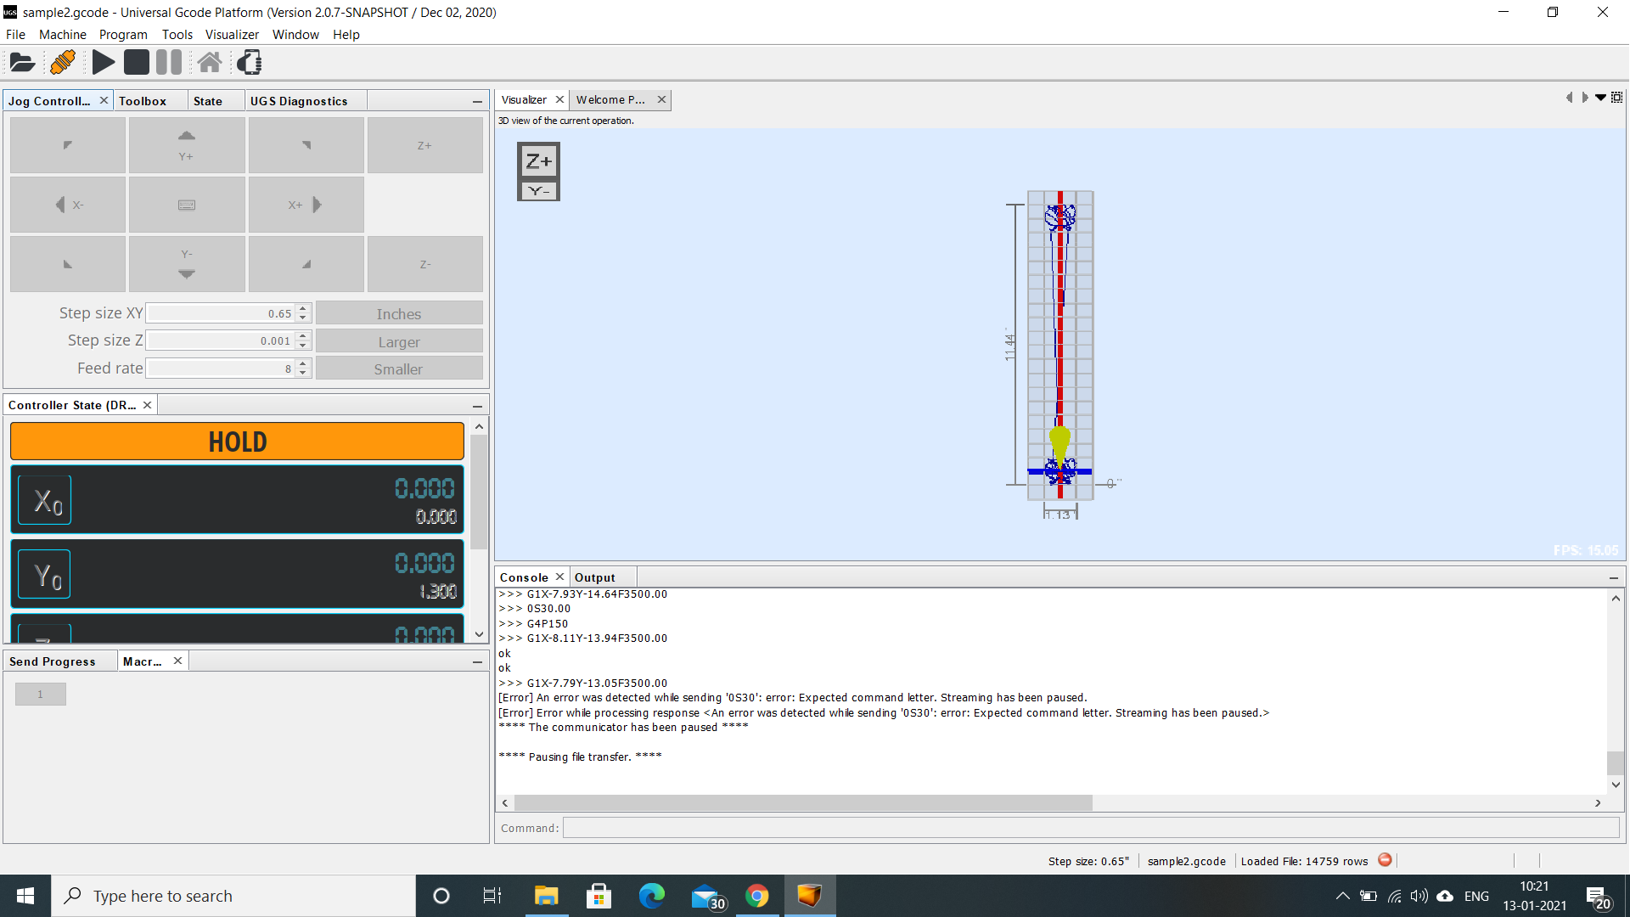Click the soft reset toolbar icon
Image resolution: width=1630 pixels, height=917 pixels.
click(250, 62)
